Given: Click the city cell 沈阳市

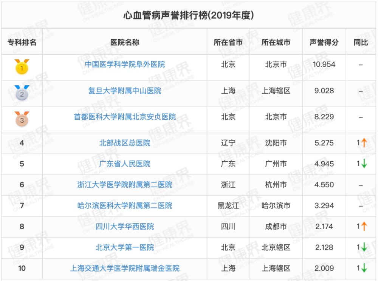Looking at the screenshot, I should pos(276,143).
